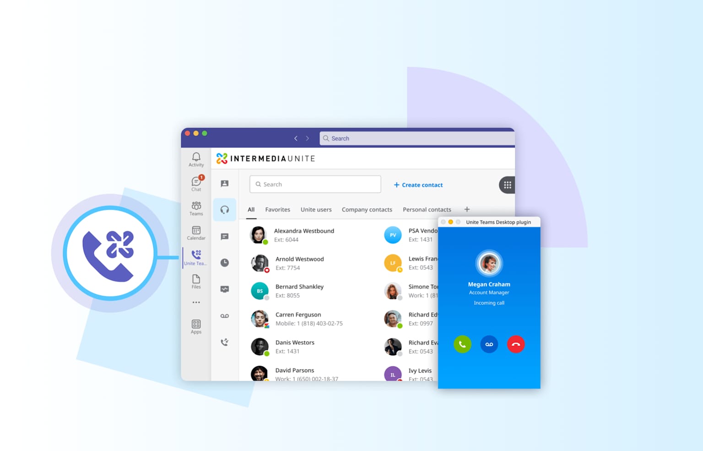Image resolution: width=703 pixels, height=451 pixels.
Task: Click the Create contact link
Action: click(x=418, y=185)
